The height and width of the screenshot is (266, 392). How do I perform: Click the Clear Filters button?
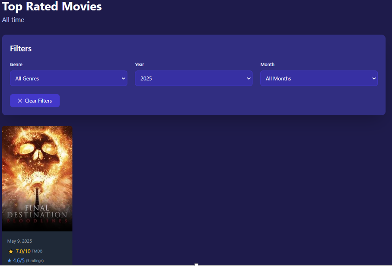[35, 101]
